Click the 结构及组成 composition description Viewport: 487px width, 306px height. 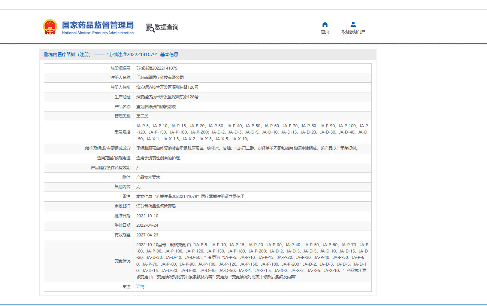pos(247,148)
